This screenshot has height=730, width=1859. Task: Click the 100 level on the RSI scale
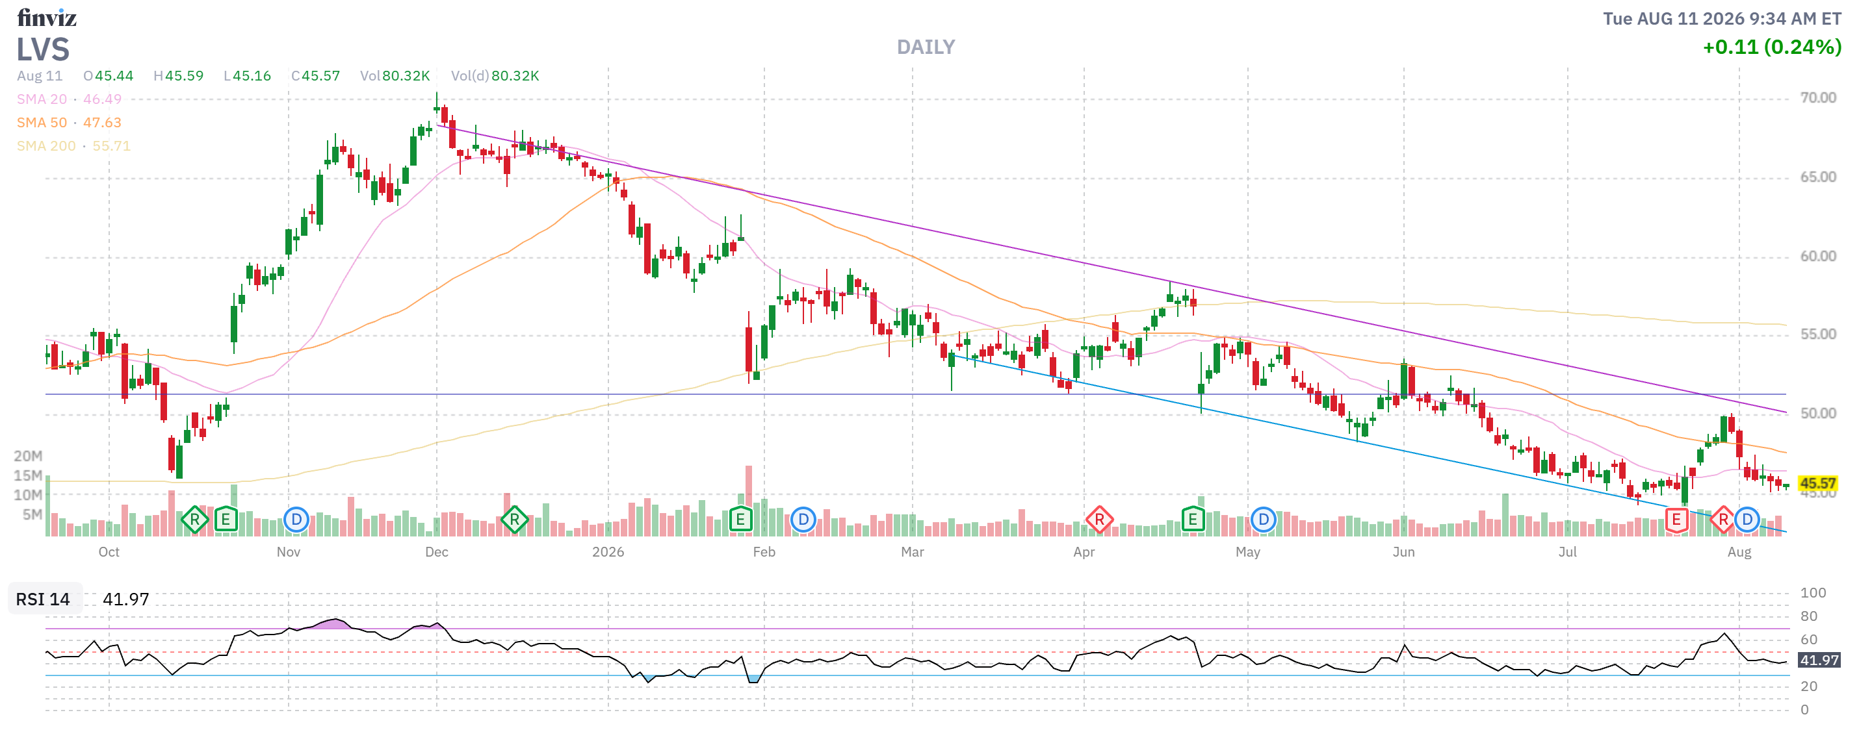[x=1813, y=592]
